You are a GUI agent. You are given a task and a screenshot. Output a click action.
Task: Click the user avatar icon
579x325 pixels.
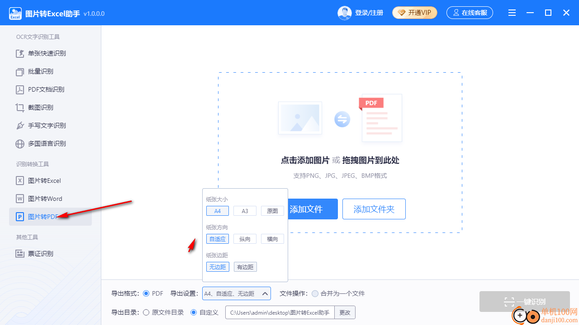tap(345, 13)
